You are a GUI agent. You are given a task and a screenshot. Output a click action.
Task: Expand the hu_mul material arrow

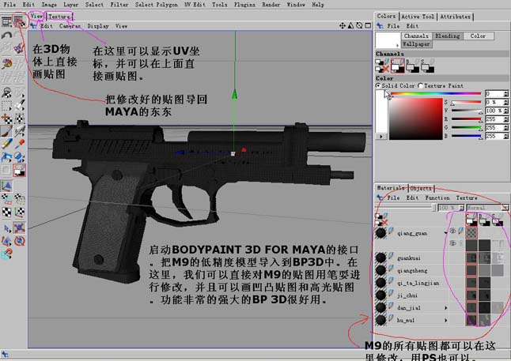446,320
